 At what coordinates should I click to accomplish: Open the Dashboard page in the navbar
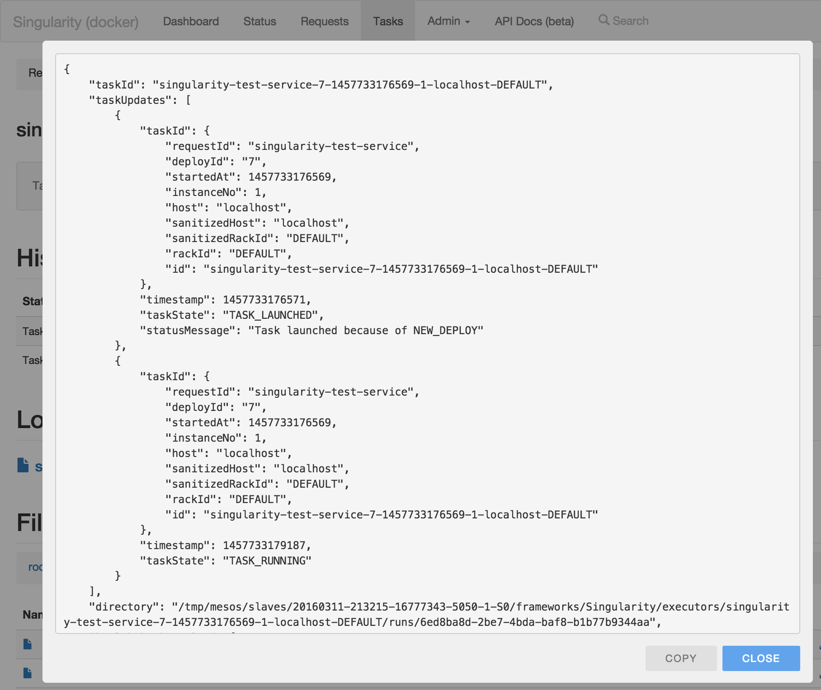coord(191,21)
